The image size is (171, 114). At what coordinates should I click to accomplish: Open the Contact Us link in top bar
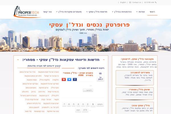[x=137, y=2]
